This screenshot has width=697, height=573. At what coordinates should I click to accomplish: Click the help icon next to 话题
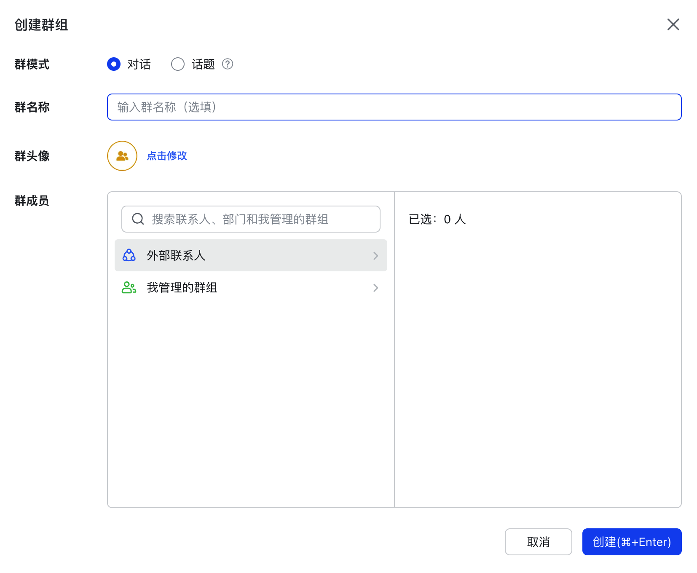(228, 64)
